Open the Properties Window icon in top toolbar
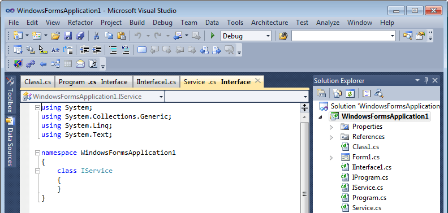Image resolution: width=448 pixels, height=213 pixels. [x=420, y=36]
